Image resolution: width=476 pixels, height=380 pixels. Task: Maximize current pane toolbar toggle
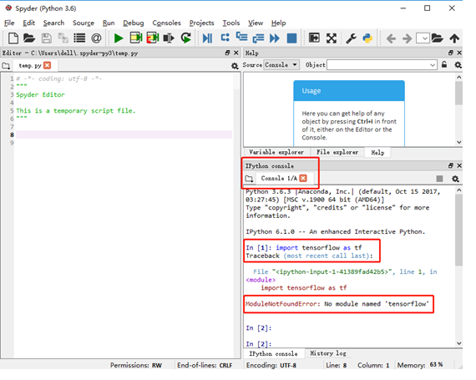click(x=314, y=38)
